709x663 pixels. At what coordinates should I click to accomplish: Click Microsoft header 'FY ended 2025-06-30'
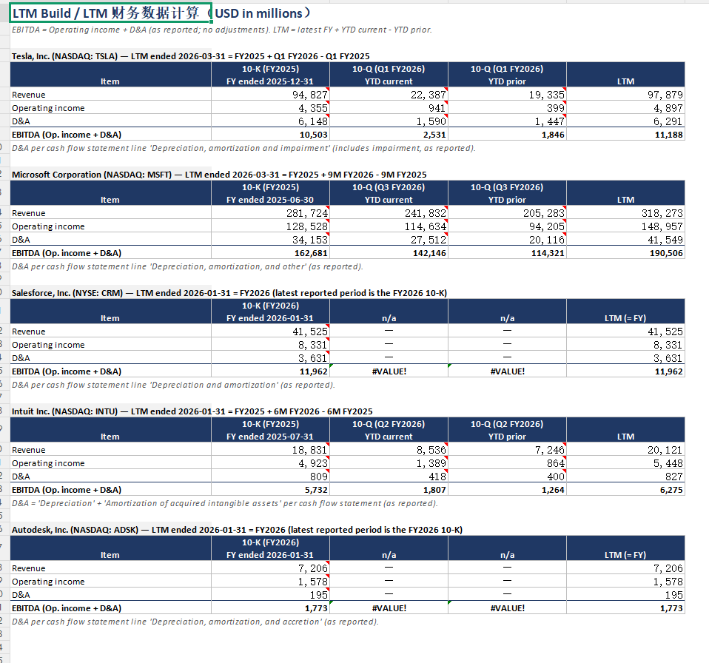pyautogui.click(x=270, y=200)
